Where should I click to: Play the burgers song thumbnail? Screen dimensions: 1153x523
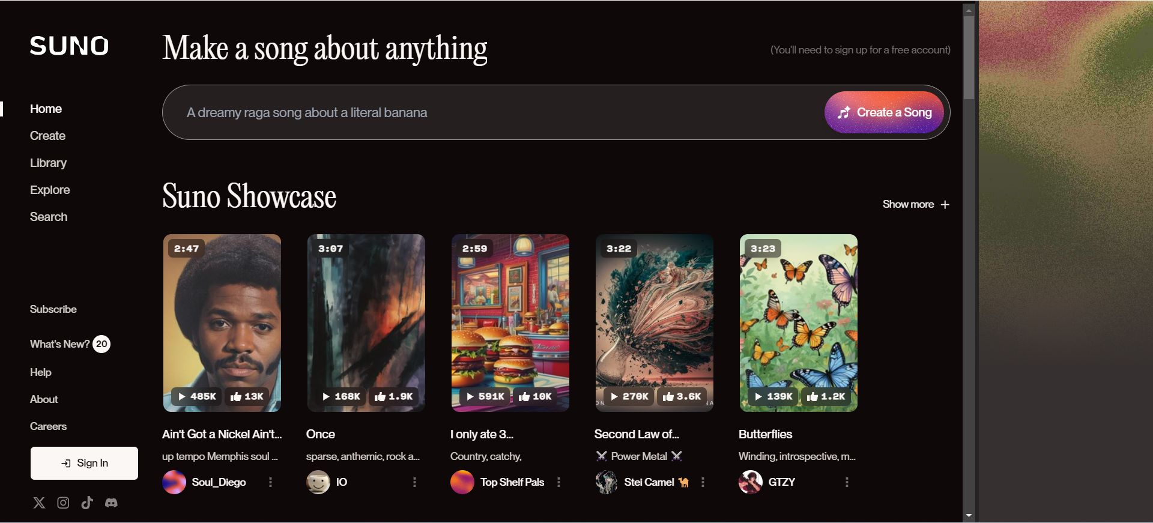(x=510, y=323)
